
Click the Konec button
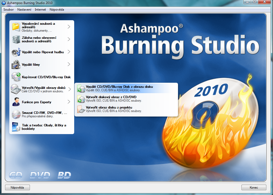coord(254,188)
